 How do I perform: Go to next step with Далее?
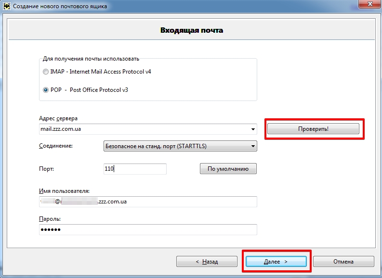coord(276,262)
